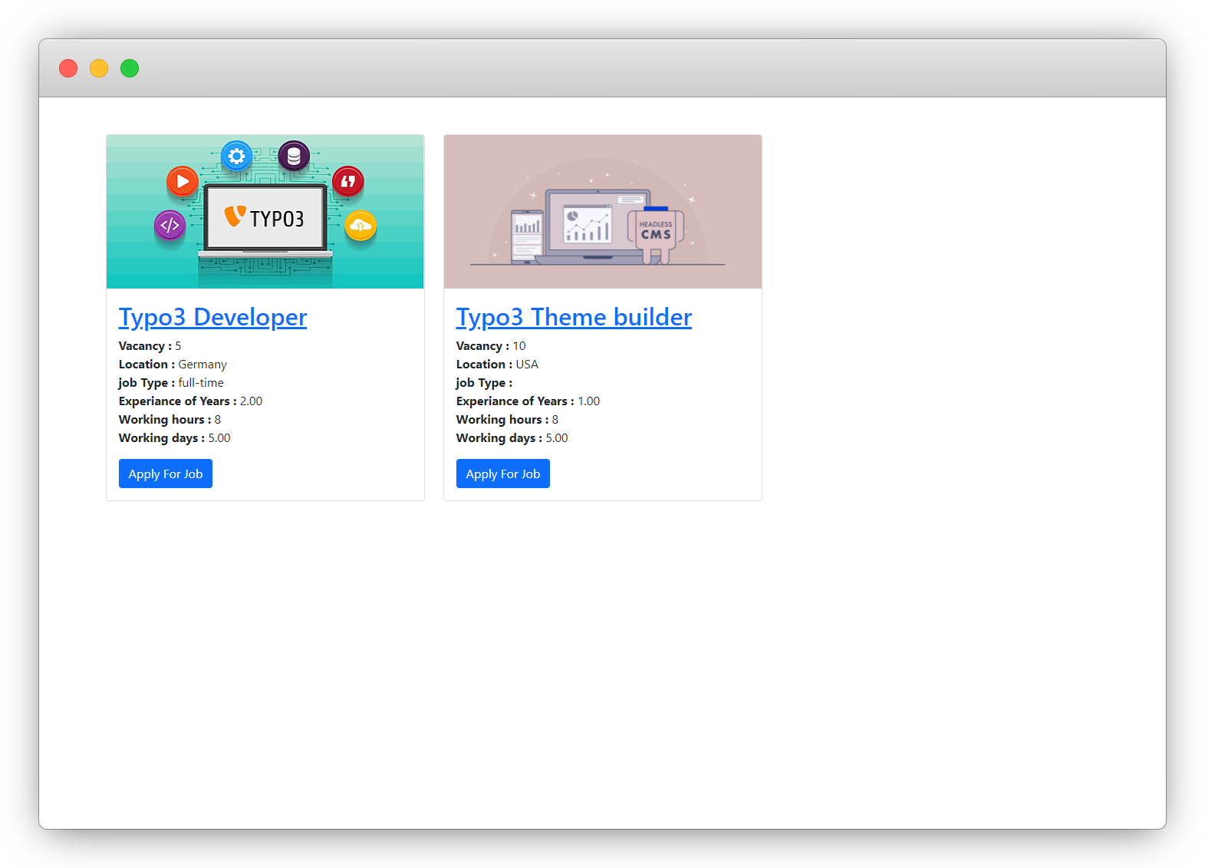1205x868 pixels.
Task: Click the dark purple database icon
Action: pos(294,157)
